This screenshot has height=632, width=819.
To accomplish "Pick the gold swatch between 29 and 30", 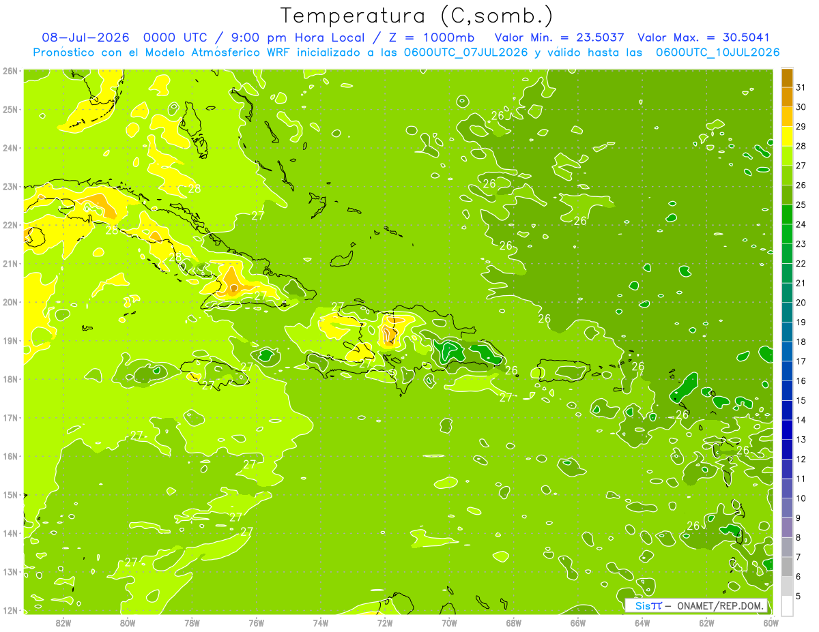I will click(x=787, y=117).
